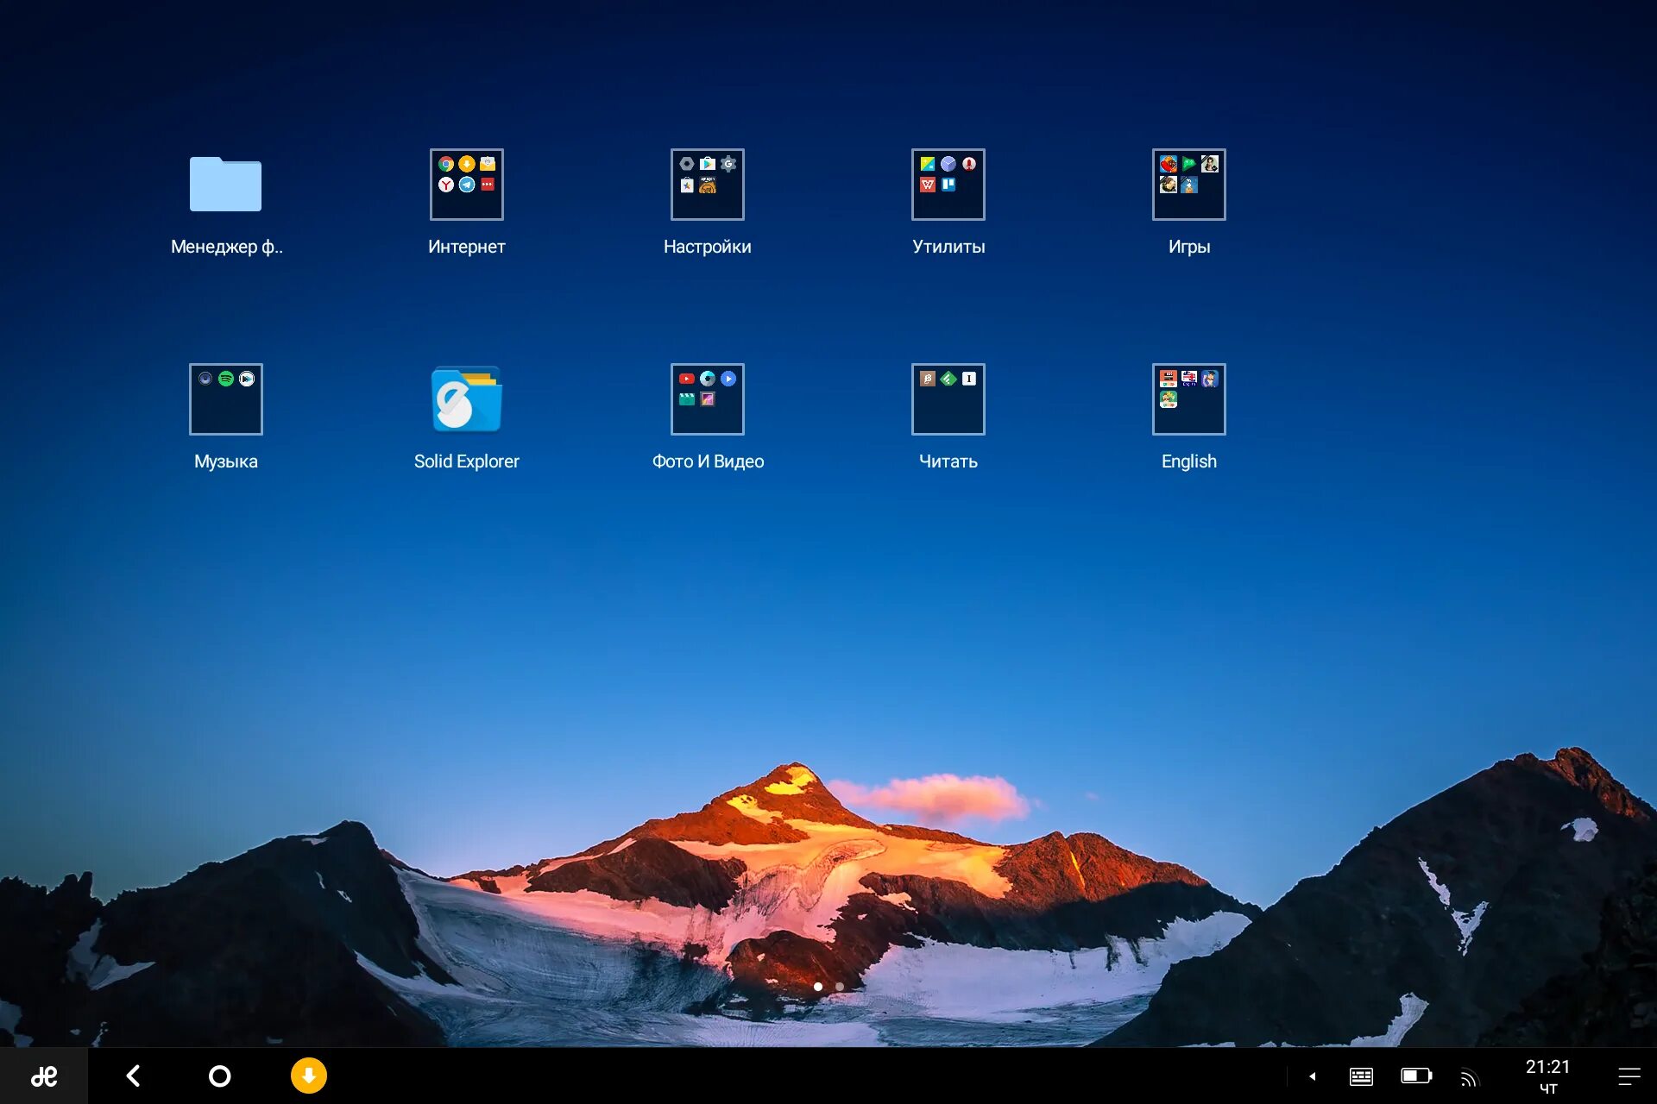Open the Утилиты app folder

(948, 185)
